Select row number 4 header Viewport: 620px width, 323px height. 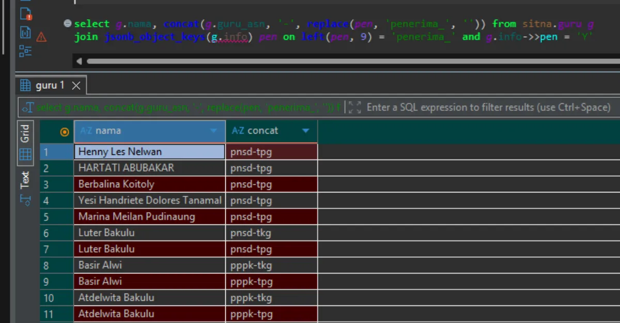click(x=57, y=200)
